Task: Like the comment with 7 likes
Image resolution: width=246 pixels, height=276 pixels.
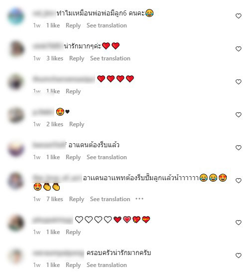Action: (238, 181)
